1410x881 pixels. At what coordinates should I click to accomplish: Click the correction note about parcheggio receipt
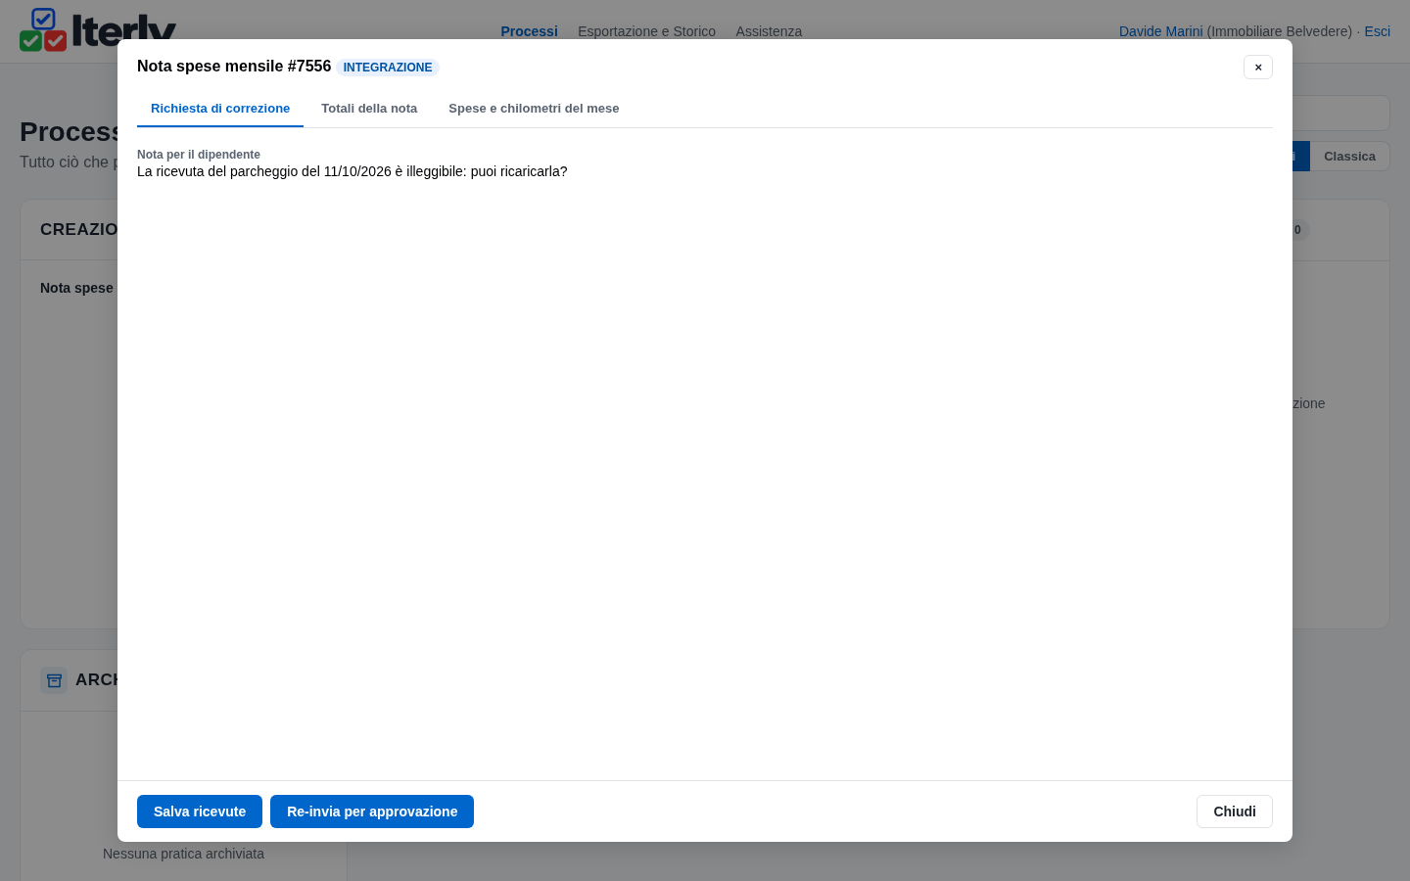point(352,171)
